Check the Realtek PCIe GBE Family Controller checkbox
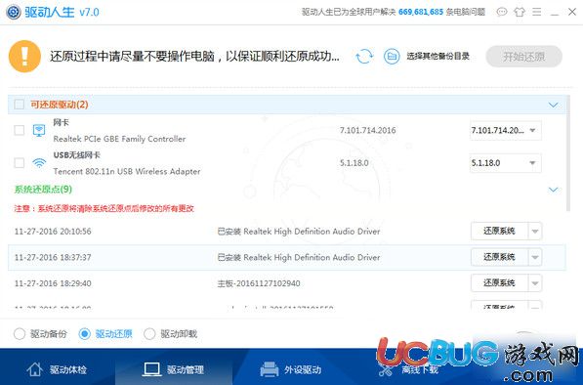The width and height of the screenshot is (583, 385). (19, 130)
